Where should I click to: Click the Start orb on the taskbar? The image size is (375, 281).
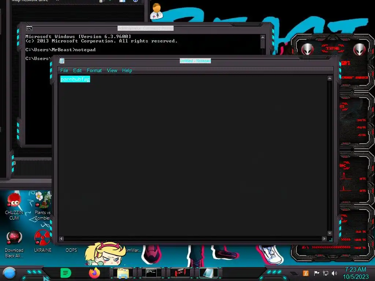click(9, 273)
